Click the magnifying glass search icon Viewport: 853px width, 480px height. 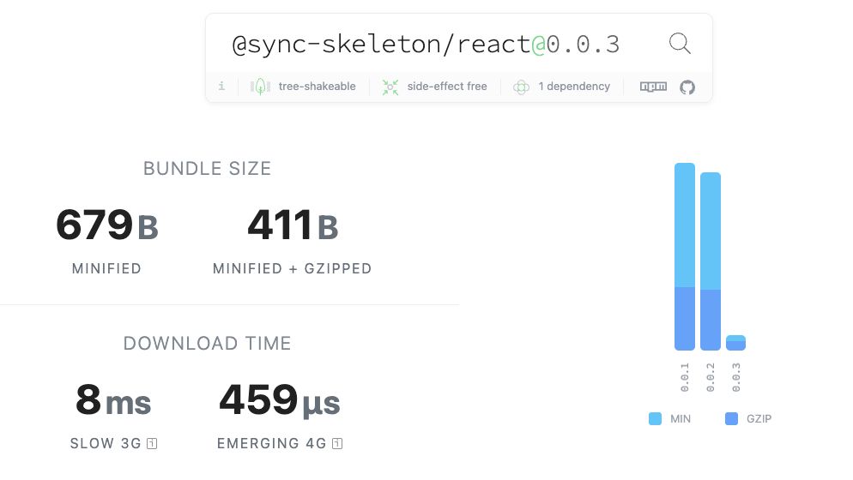click(680, 44)
